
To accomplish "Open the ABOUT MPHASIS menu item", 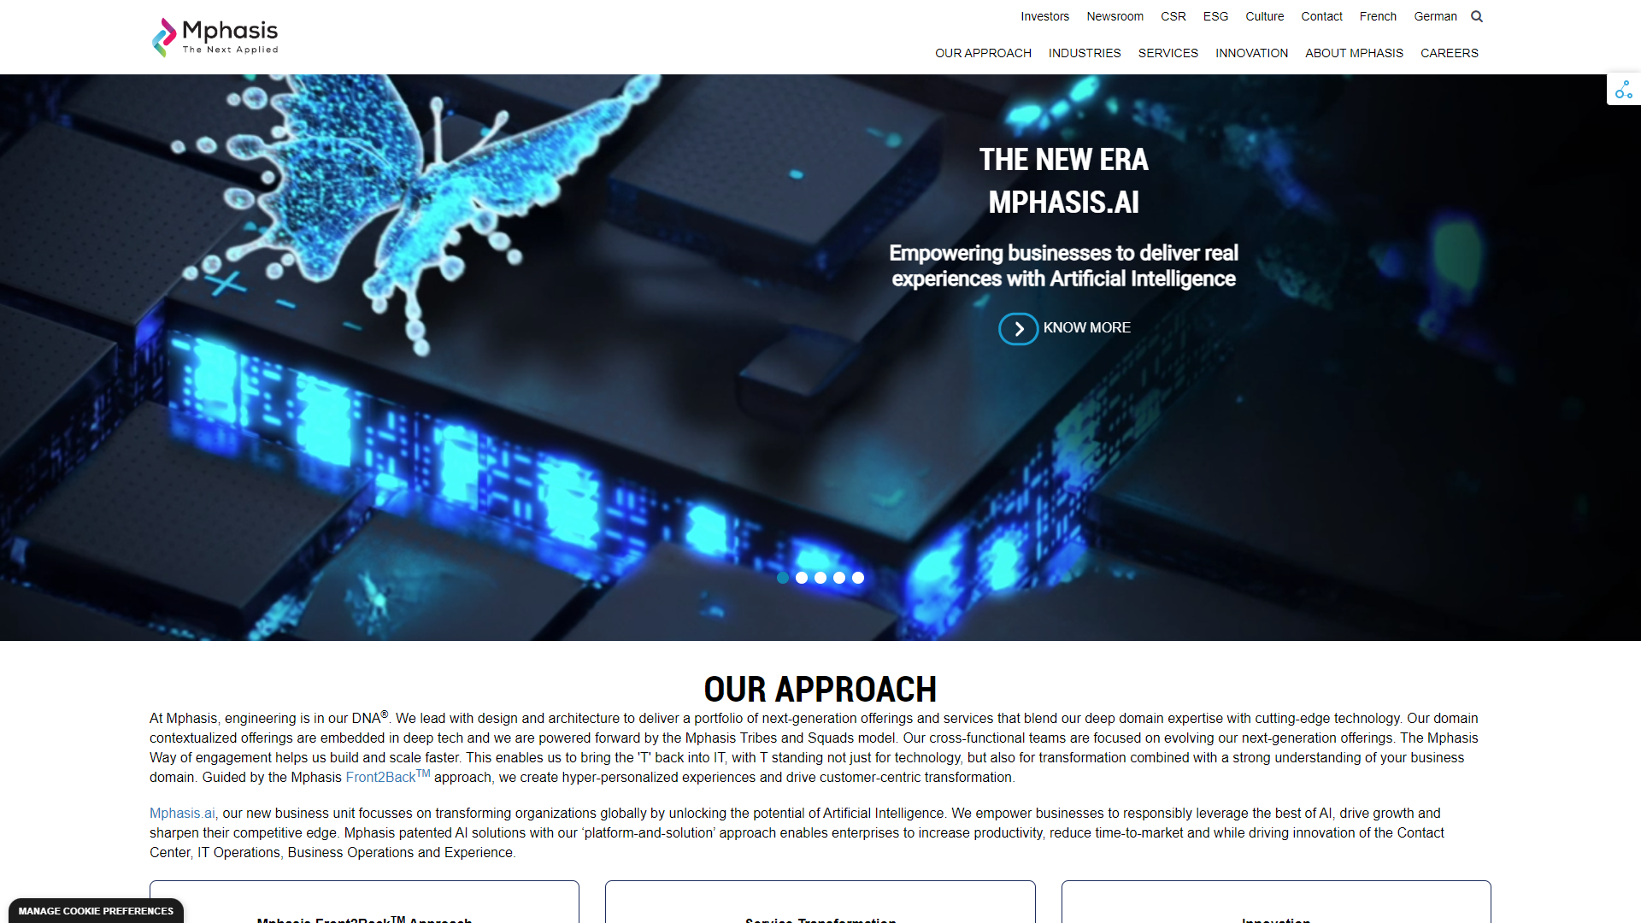I will coord(1354,53).
